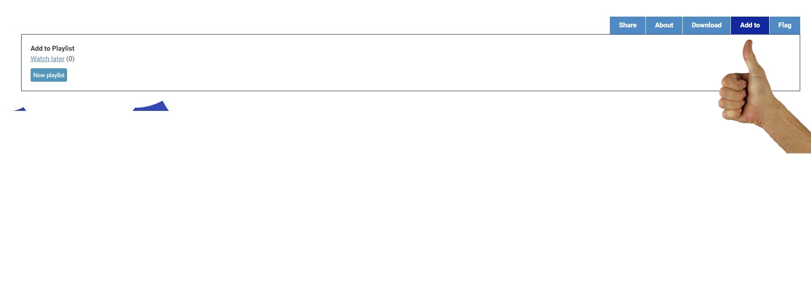Open the Flag tab

pos(784,25)
